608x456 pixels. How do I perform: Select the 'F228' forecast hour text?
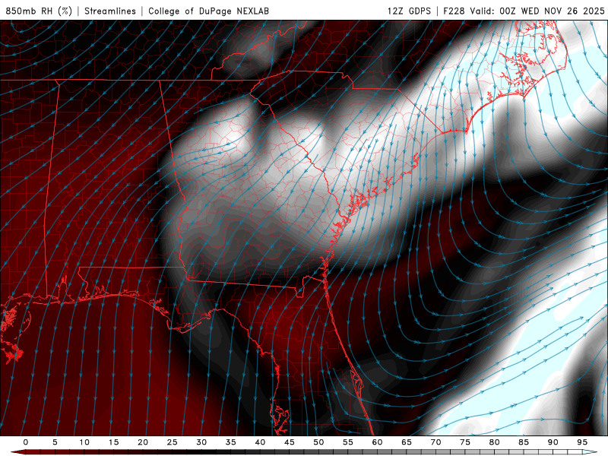[x=454, y=11]
